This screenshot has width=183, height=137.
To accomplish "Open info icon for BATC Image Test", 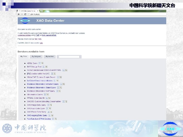I will coord(44,67).
